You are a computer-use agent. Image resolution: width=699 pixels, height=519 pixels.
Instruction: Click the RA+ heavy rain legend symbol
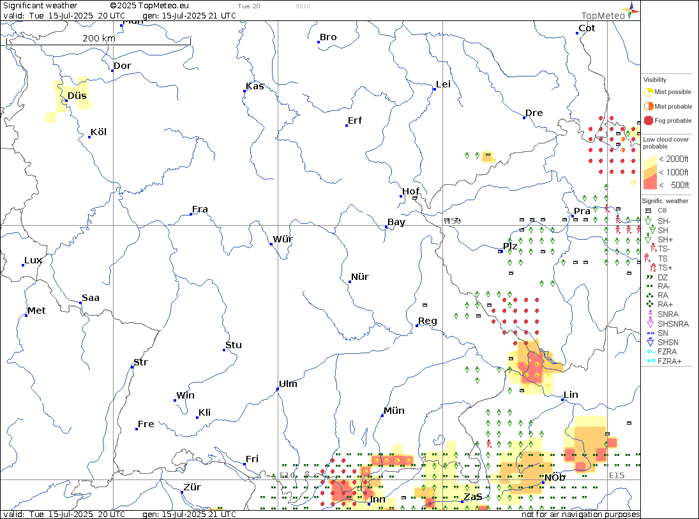[x=649, y=305]
